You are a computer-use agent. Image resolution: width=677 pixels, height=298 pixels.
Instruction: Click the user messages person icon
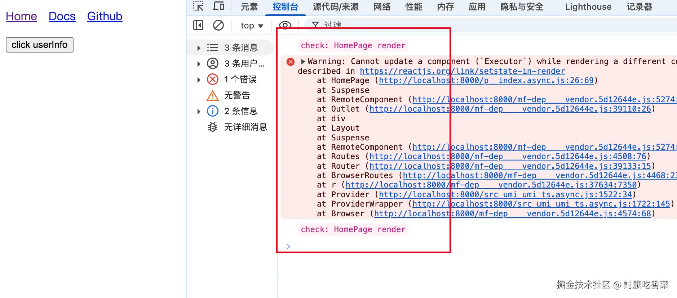pyautogui.click(x=213, y=63)
